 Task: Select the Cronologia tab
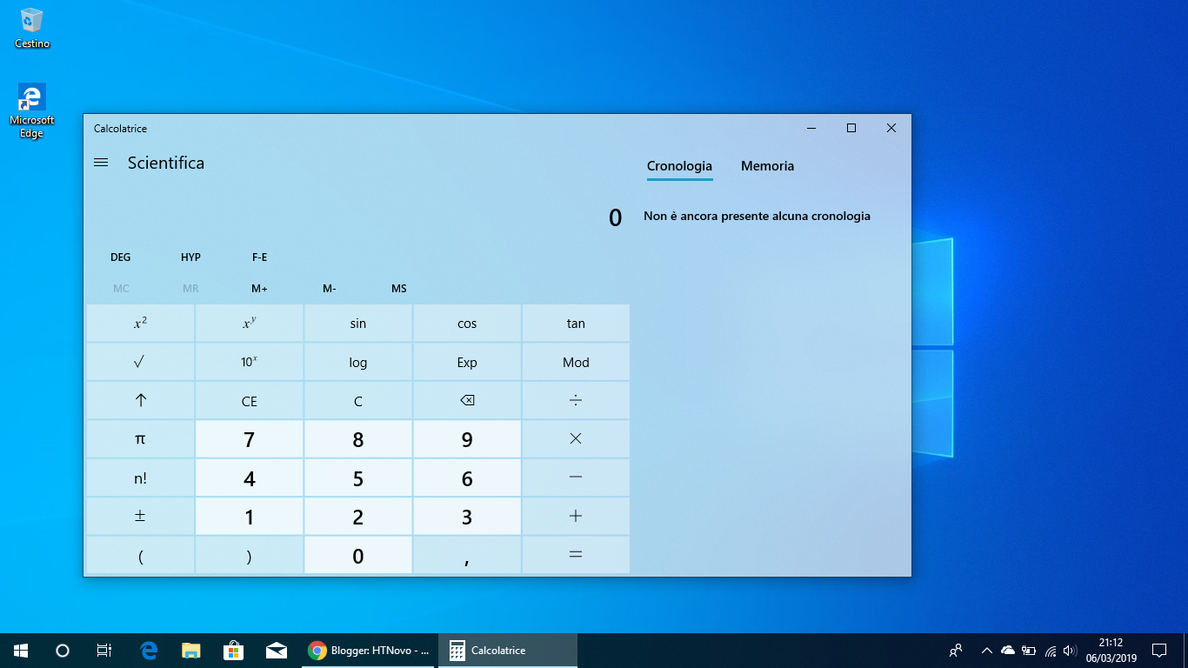(x=679, y=165)
